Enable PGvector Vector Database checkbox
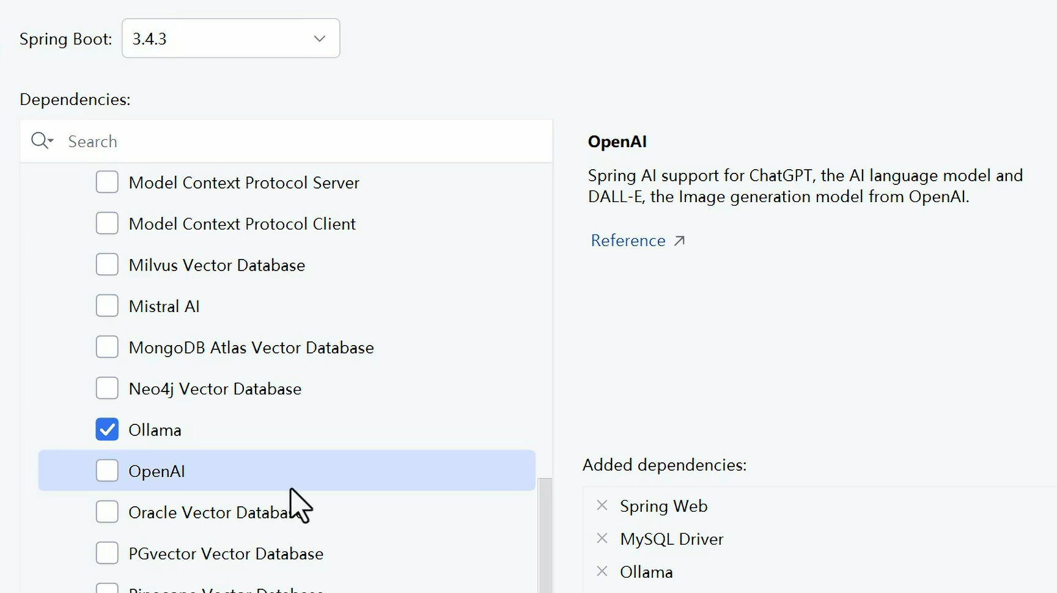 (107, 553)
